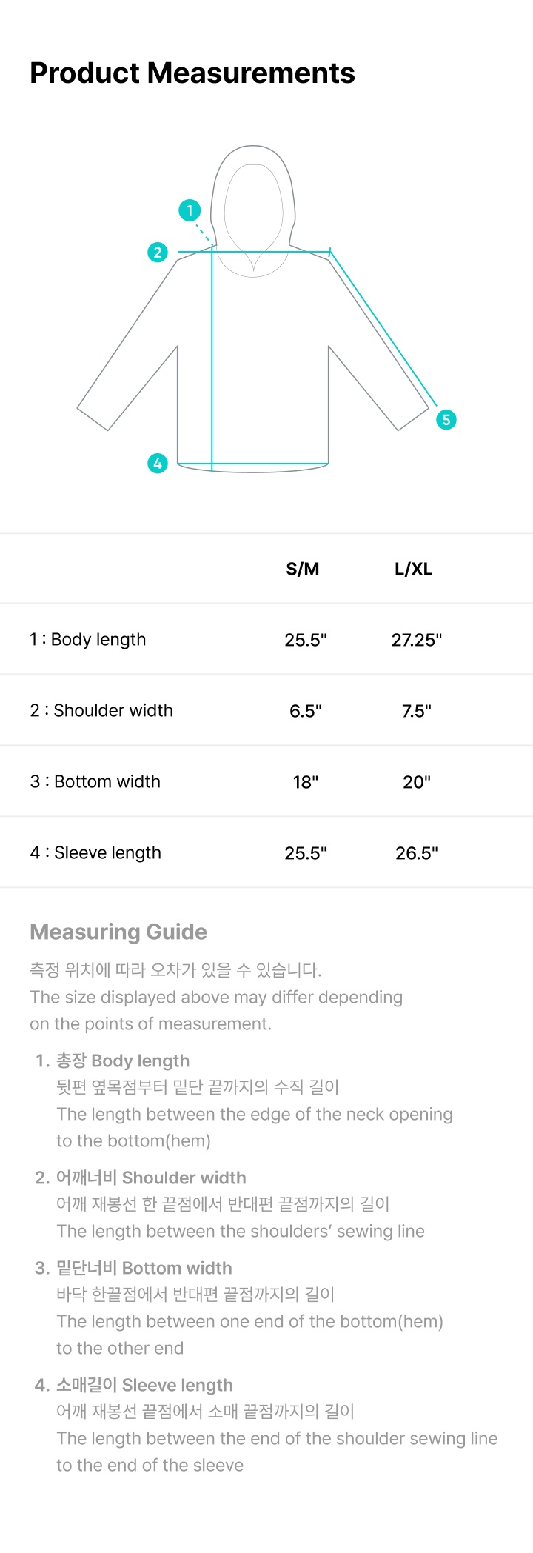Click the teal number 4 hem marker
The width and height of the screenshot is (533, 1553).
pyautogui.click(x=158, y=464)
